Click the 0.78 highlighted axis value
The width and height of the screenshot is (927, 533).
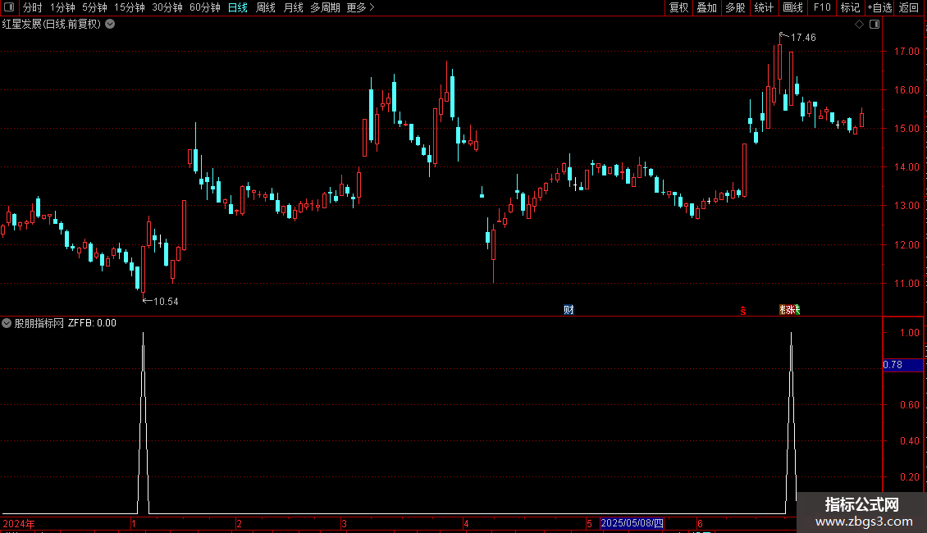902,365
